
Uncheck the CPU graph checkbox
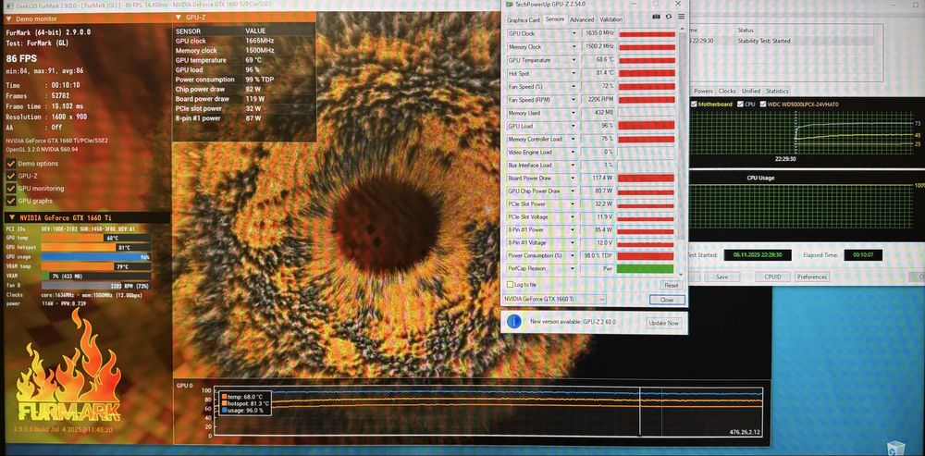click(740, 105)
